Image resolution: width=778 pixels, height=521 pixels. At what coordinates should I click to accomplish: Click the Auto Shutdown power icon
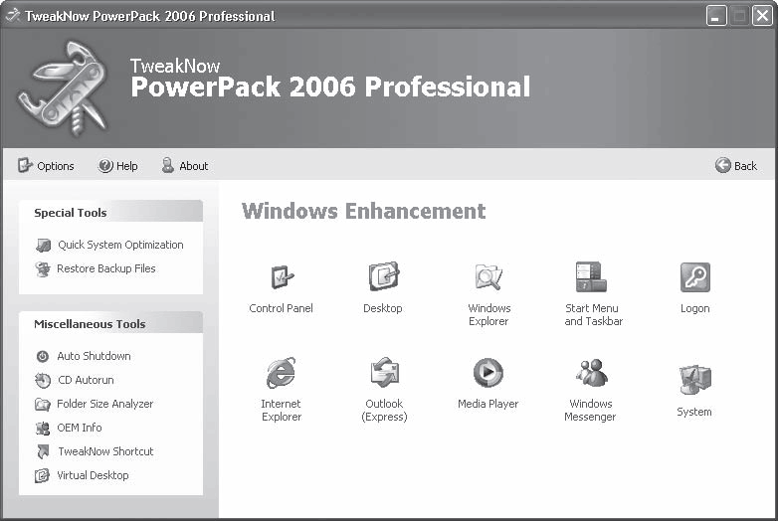point(43,356)
